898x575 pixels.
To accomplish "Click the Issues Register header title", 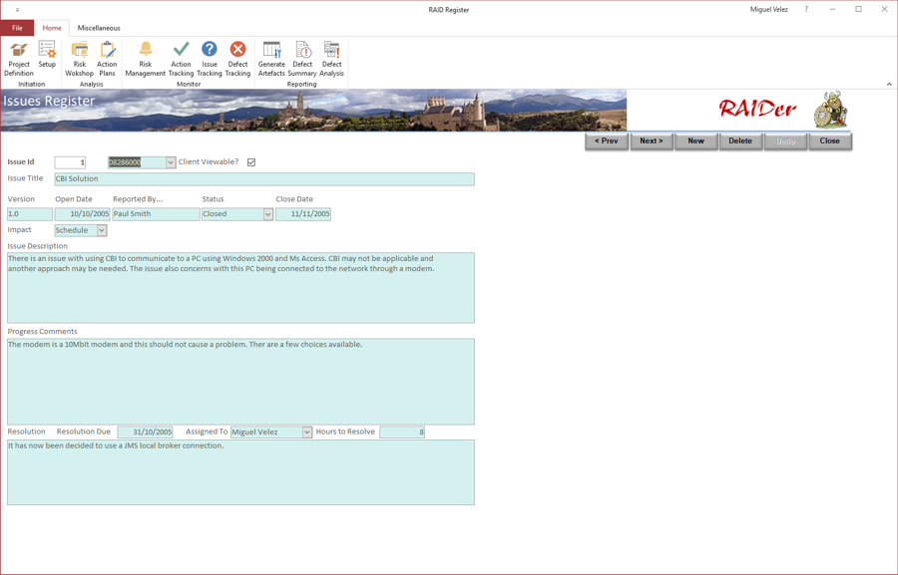I will coord(49,102).
